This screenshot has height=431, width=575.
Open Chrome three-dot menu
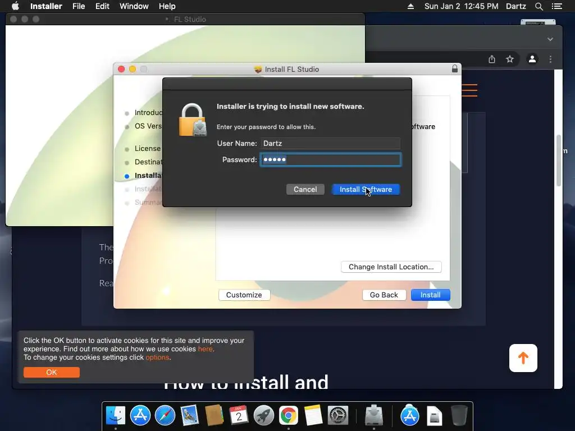550,59
